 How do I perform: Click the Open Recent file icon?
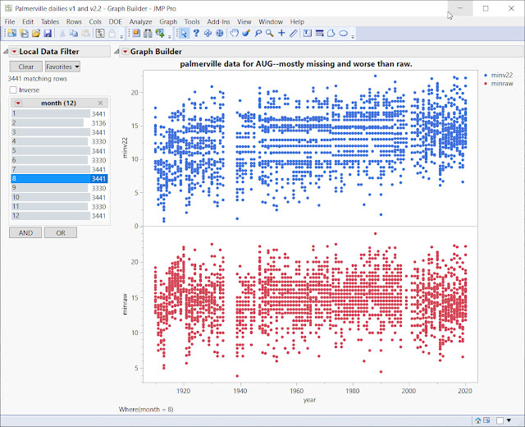(x=24, y=33)
